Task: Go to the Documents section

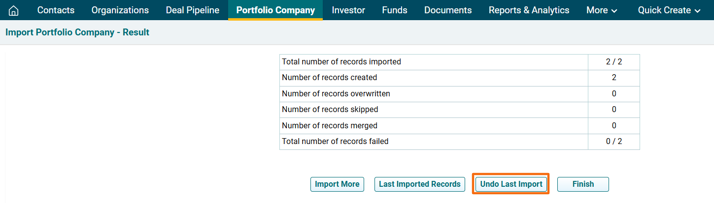Action: (448, 10)
